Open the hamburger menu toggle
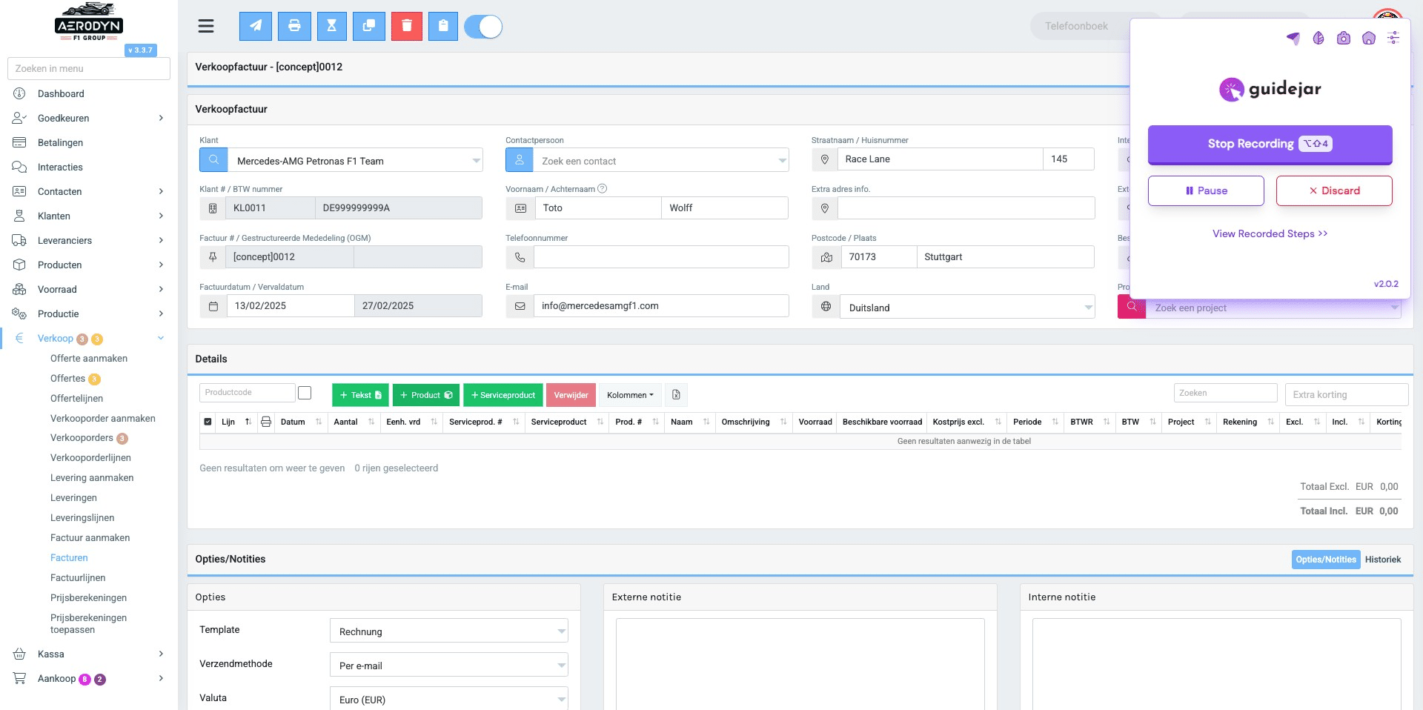1423x710 pixels. tap(206, 27)
